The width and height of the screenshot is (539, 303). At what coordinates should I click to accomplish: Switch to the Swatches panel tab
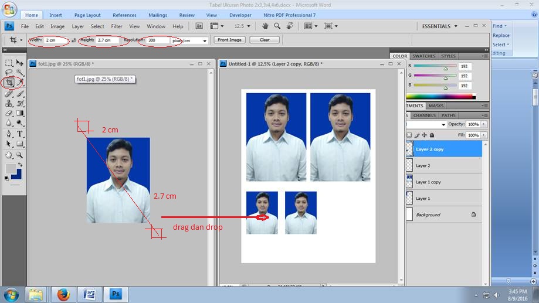(x=423, y=56)
